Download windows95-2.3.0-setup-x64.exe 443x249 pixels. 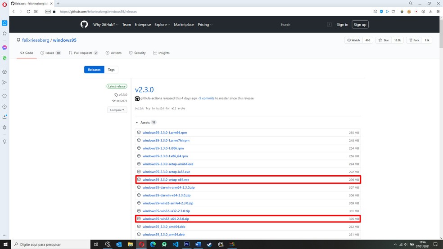[166, 180]
